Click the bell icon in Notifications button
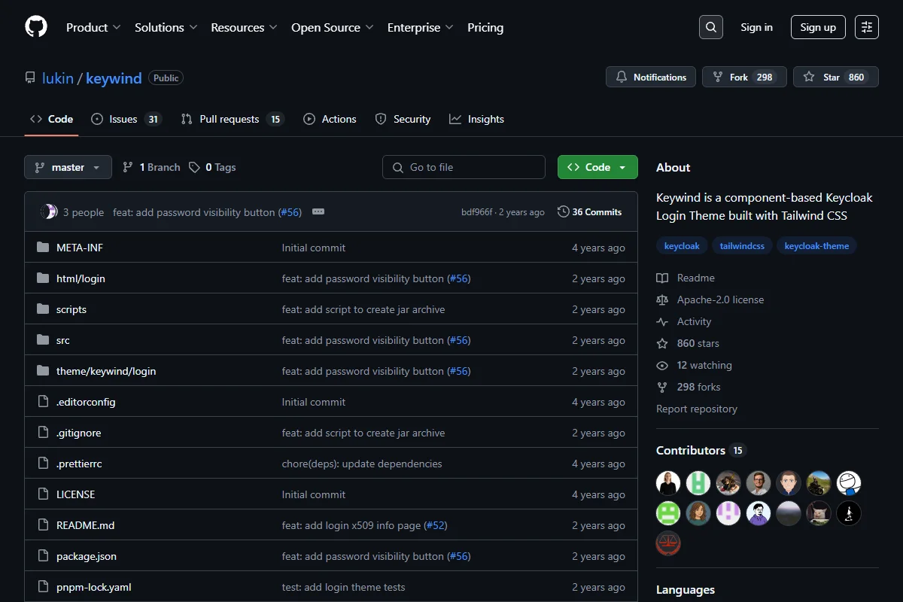Screen dimensions: 903x602 coord(622,77)
